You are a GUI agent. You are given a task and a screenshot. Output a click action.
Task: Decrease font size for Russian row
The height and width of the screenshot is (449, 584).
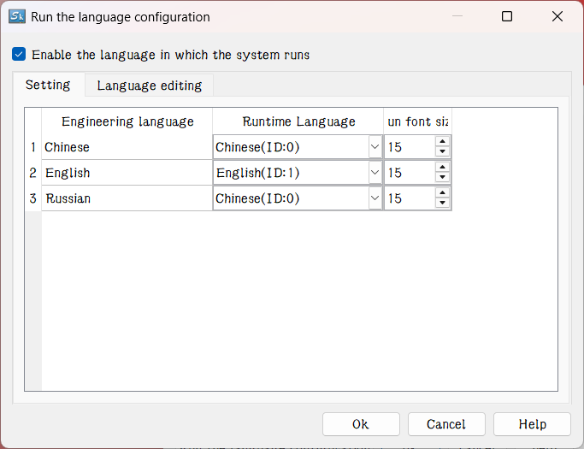(x=442, y=204)
